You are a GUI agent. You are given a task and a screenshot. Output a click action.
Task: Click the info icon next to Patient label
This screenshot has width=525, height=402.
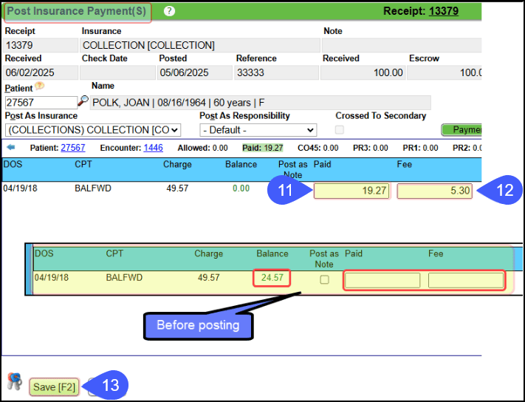point(39,88)
